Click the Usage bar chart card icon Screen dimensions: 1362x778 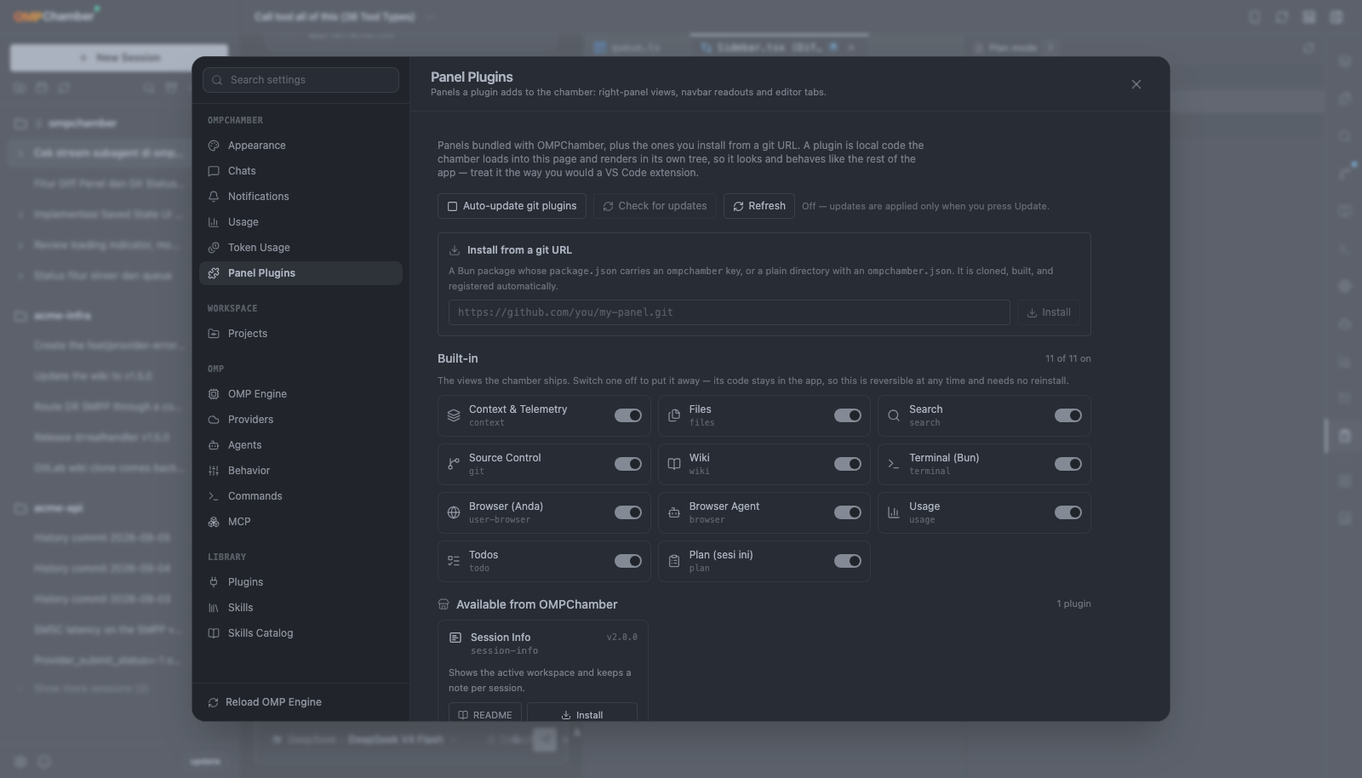click(x=894, y=513)
